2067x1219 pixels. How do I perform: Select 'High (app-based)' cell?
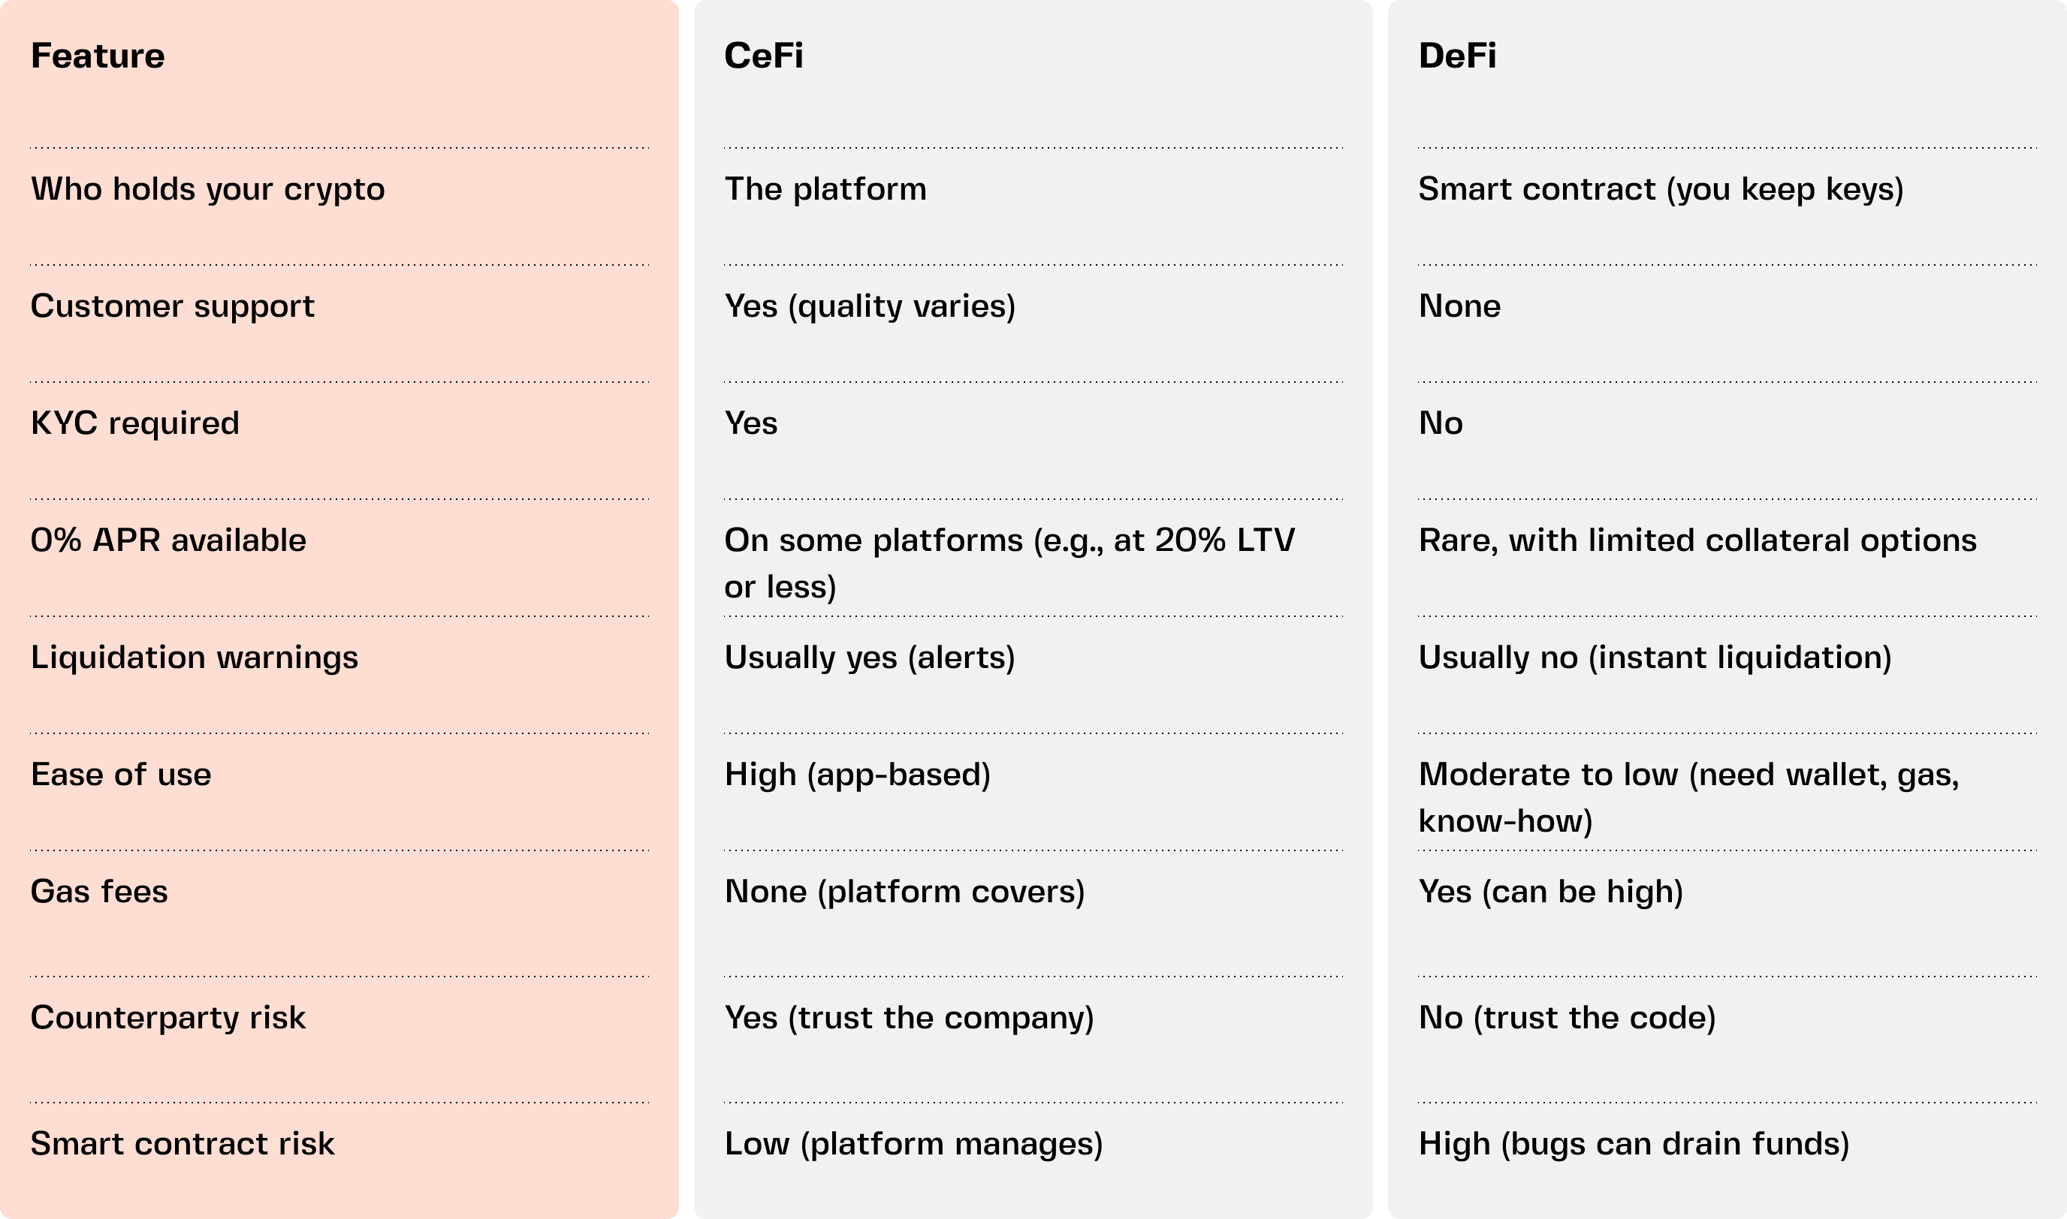coord(857,774)
